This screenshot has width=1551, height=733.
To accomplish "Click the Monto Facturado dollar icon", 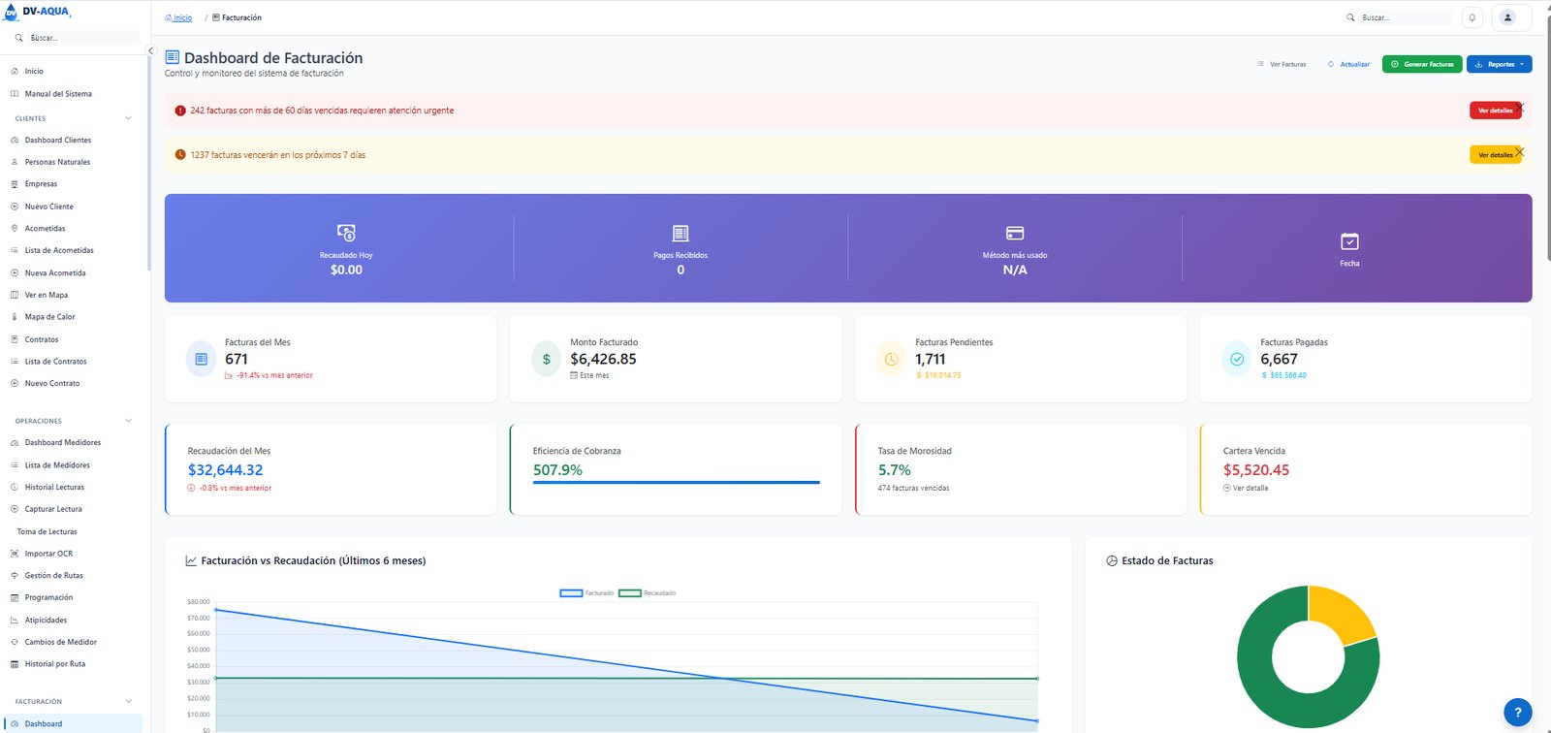I will tap(547, 359).
